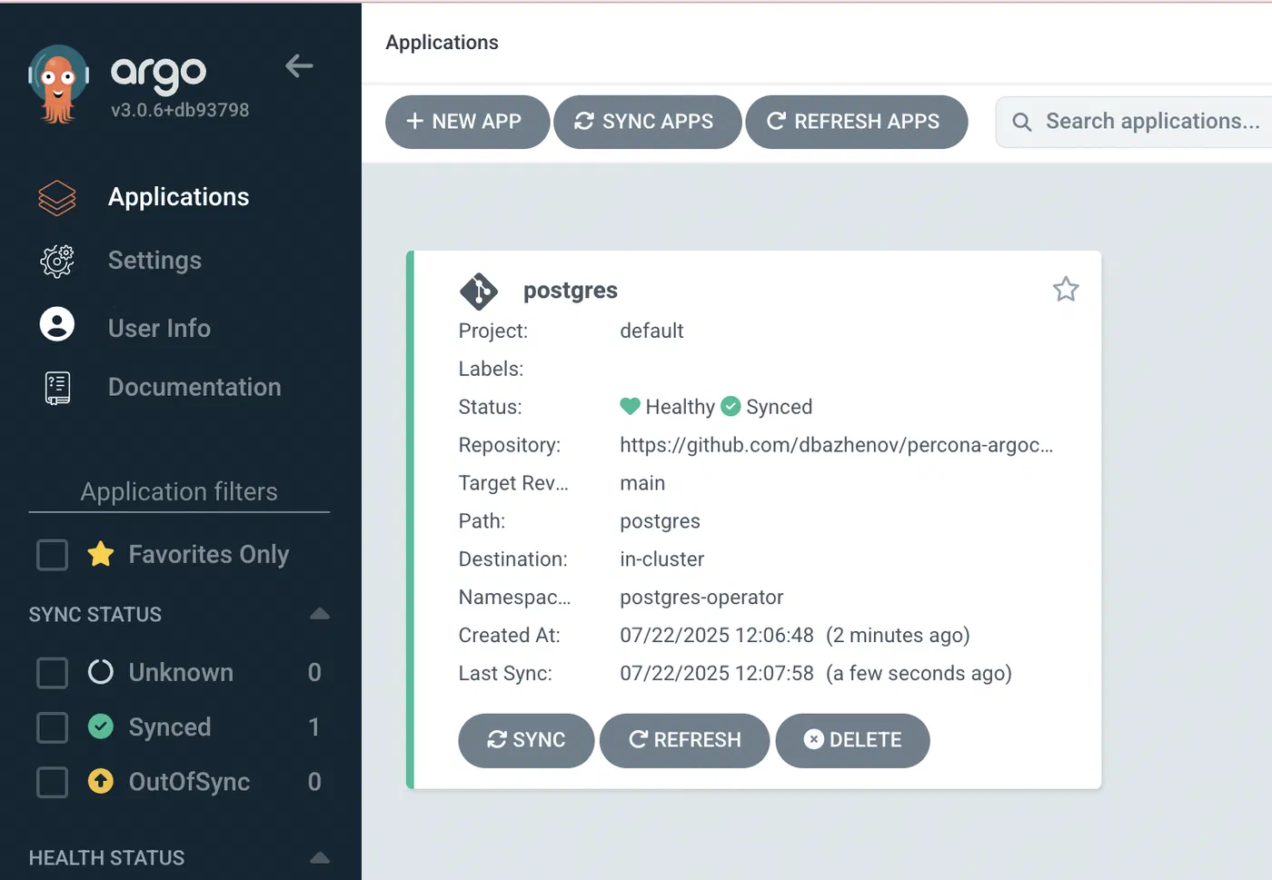
Task: Focus the Search applications field
Action: pos(1136,122)
